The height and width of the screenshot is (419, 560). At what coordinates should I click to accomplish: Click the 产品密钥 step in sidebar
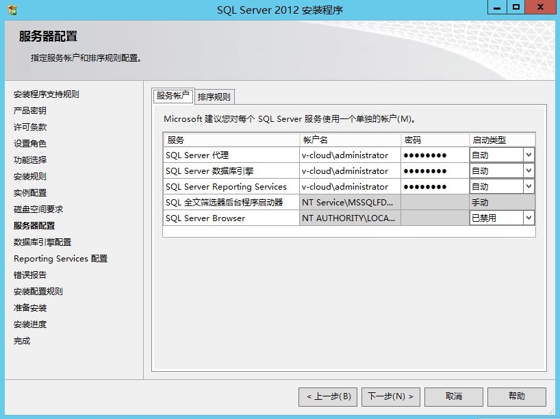click(30, 111)
